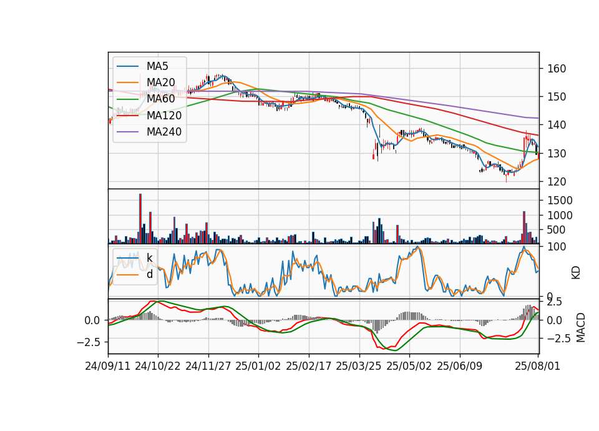This screenshot has height=431, width=599.
Task: Click the 25/02/17 date axis label
Action: point(309,366)
